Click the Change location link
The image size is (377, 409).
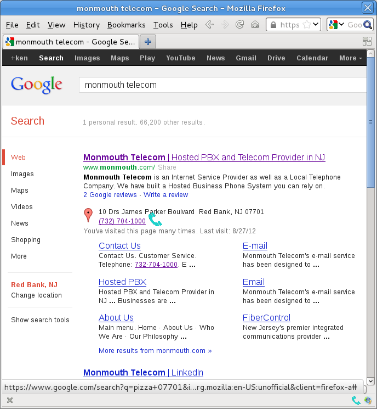click(36, 295)
